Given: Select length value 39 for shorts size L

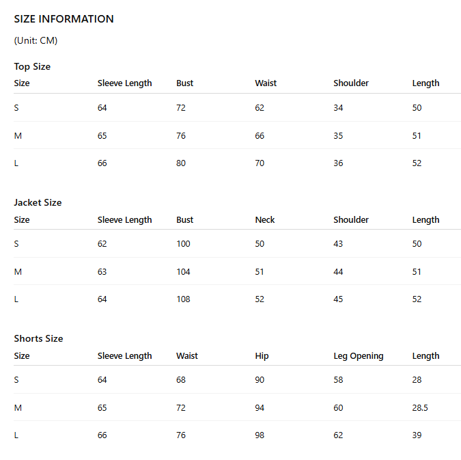Looking at the screenshot, I should point(417,435).
